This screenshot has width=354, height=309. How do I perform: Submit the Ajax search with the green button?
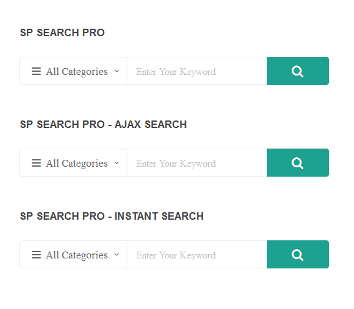pos(298,163)
